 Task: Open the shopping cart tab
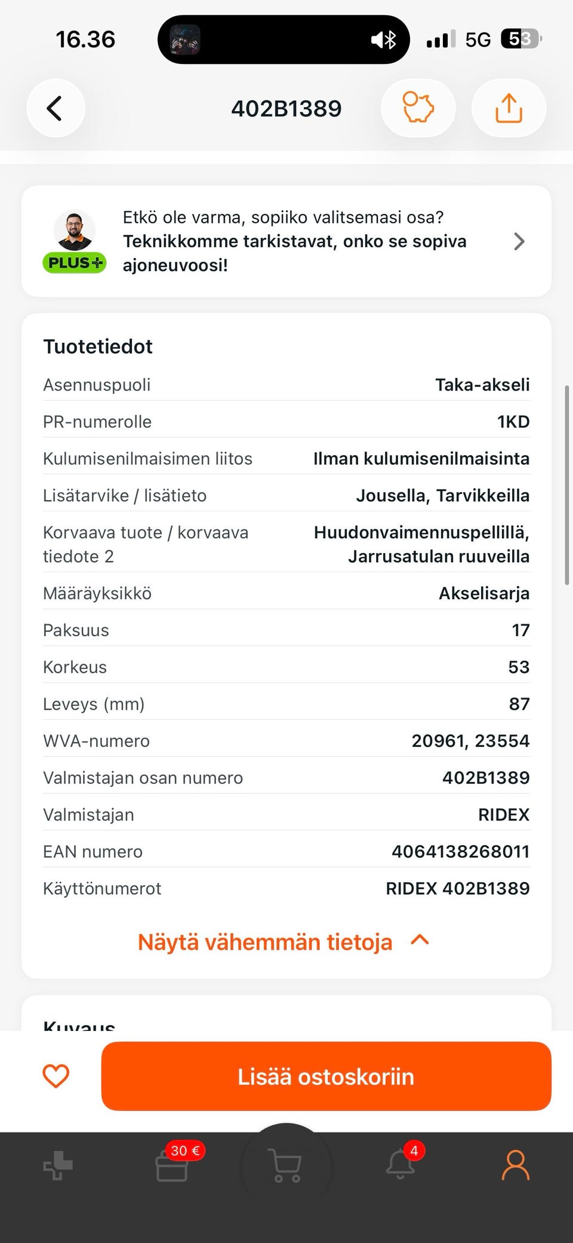286,1165
